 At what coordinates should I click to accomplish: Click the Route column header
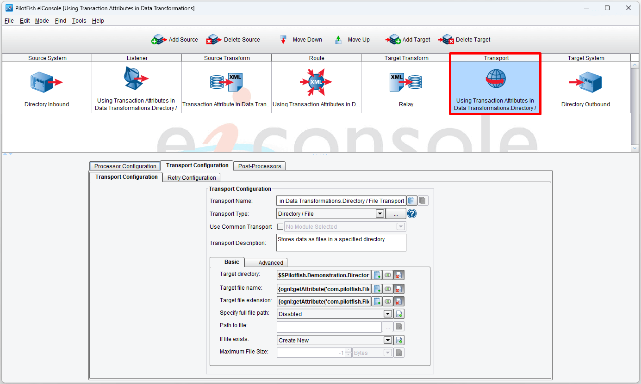pos(317,58)
